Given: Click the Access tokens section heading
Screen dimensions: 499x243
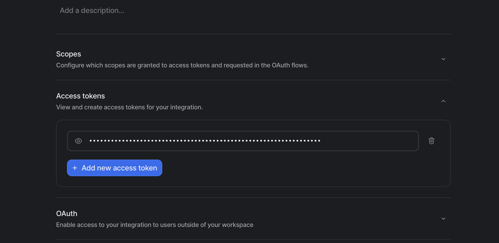Looking at the screenshot, I should 80,96.
